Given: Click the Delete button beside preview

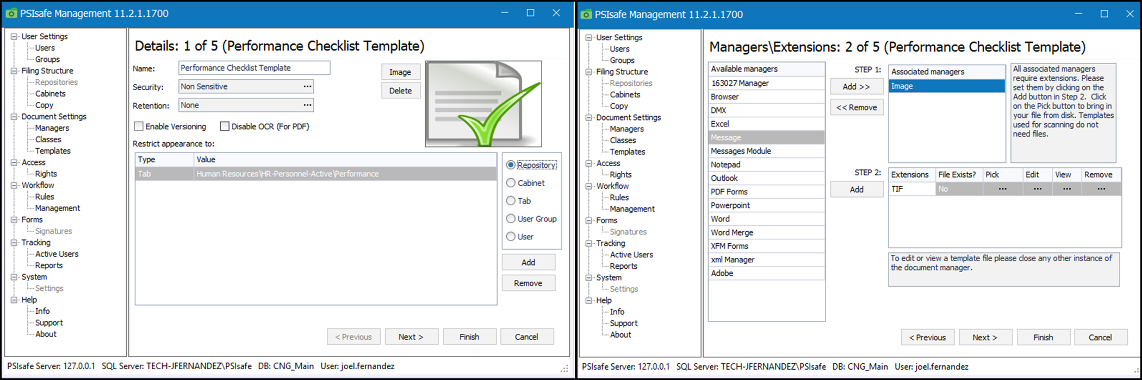Looking at the screenshot, I should point(401,91).
